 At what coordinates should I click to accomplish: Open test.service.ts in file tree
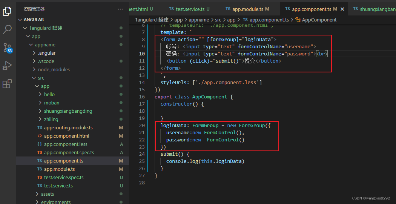[x=58, y=186]
